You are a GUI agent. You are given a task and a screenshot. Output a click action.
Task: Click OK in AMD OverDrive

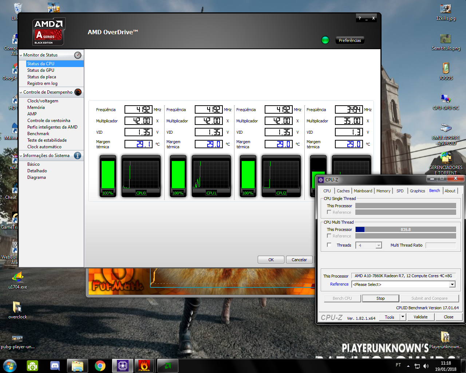click(x=271, y=260)
